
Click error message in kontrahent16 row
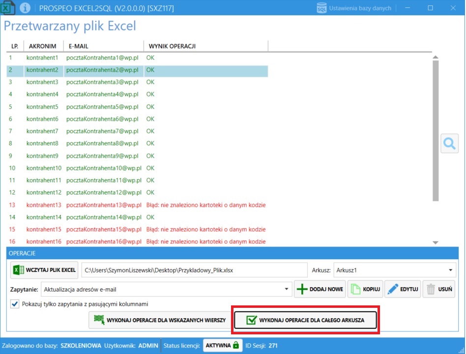point(206,241)
